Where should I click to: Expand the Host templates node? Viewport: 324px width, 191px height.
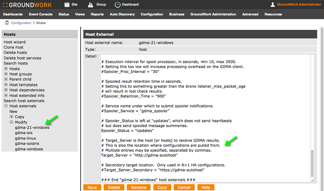(6, 85)
